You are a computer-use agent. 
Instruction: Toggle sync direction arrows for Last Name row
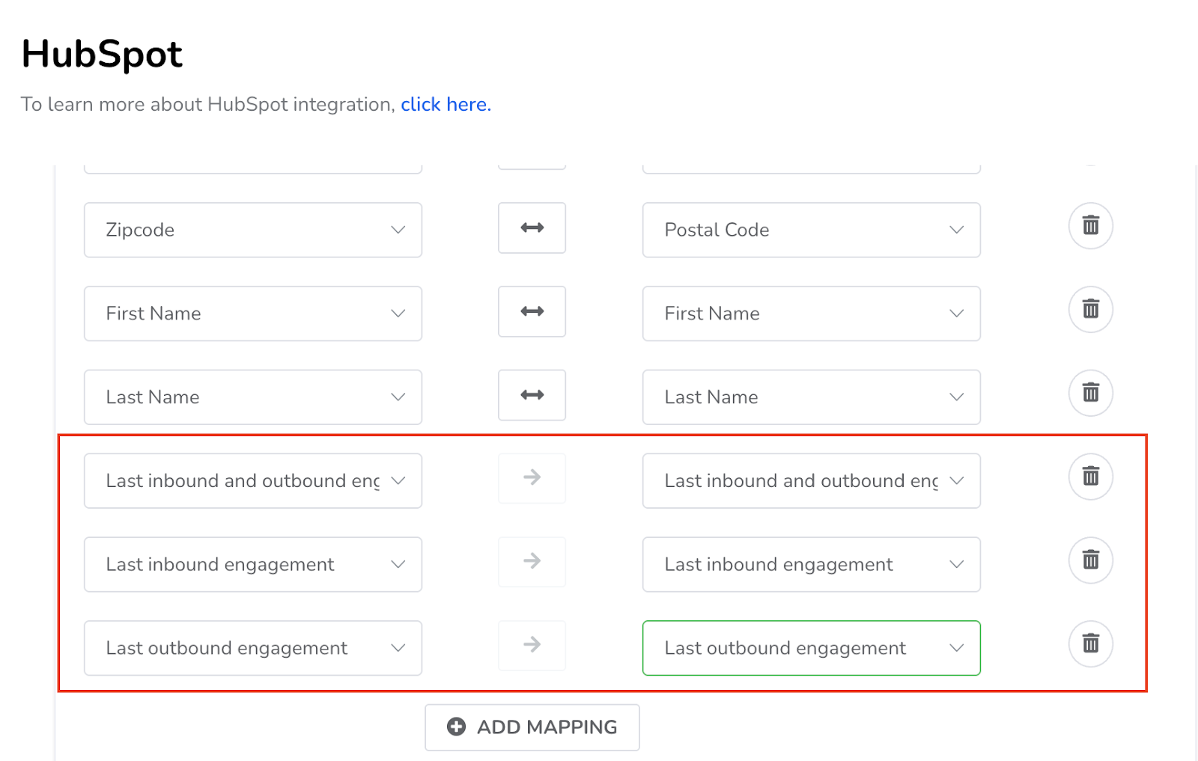532,395
